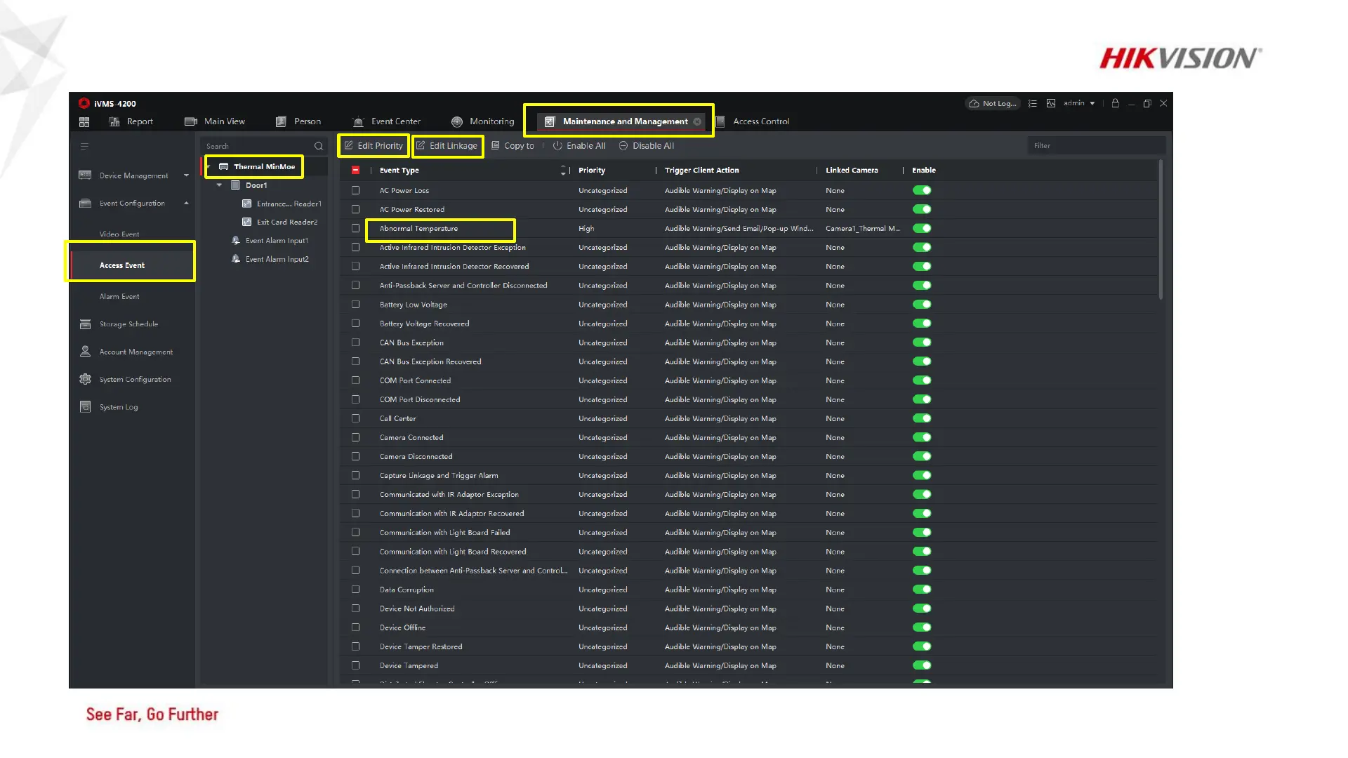This screenshot has height=758, width=1348.
Task: Open Alarm Event in sidebar
Action: [119, 297]
